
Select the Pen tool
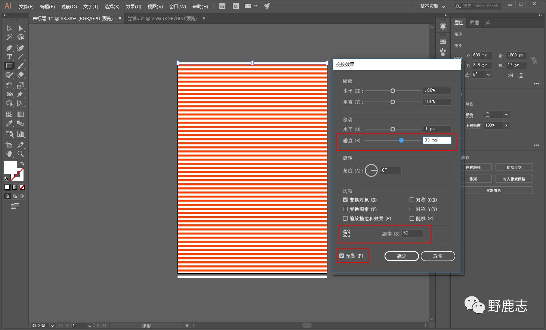(x=9, y=48)
